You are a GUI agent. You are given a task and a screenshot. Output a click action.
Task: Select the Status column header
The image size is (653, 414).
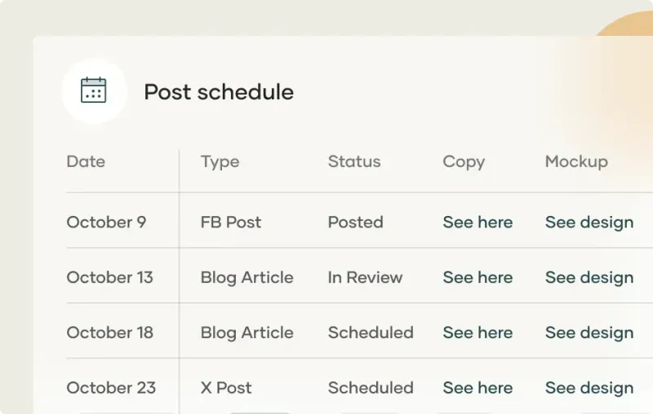coord(354,161)
